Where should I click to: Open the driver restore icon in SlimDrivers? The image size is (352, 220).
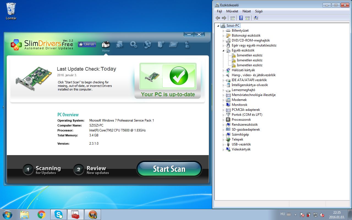[147, 44]
